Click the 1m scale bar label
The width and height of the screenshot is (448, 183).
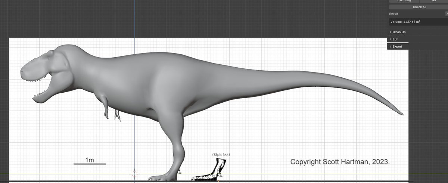pyautogui.click(x=89, y=160)
